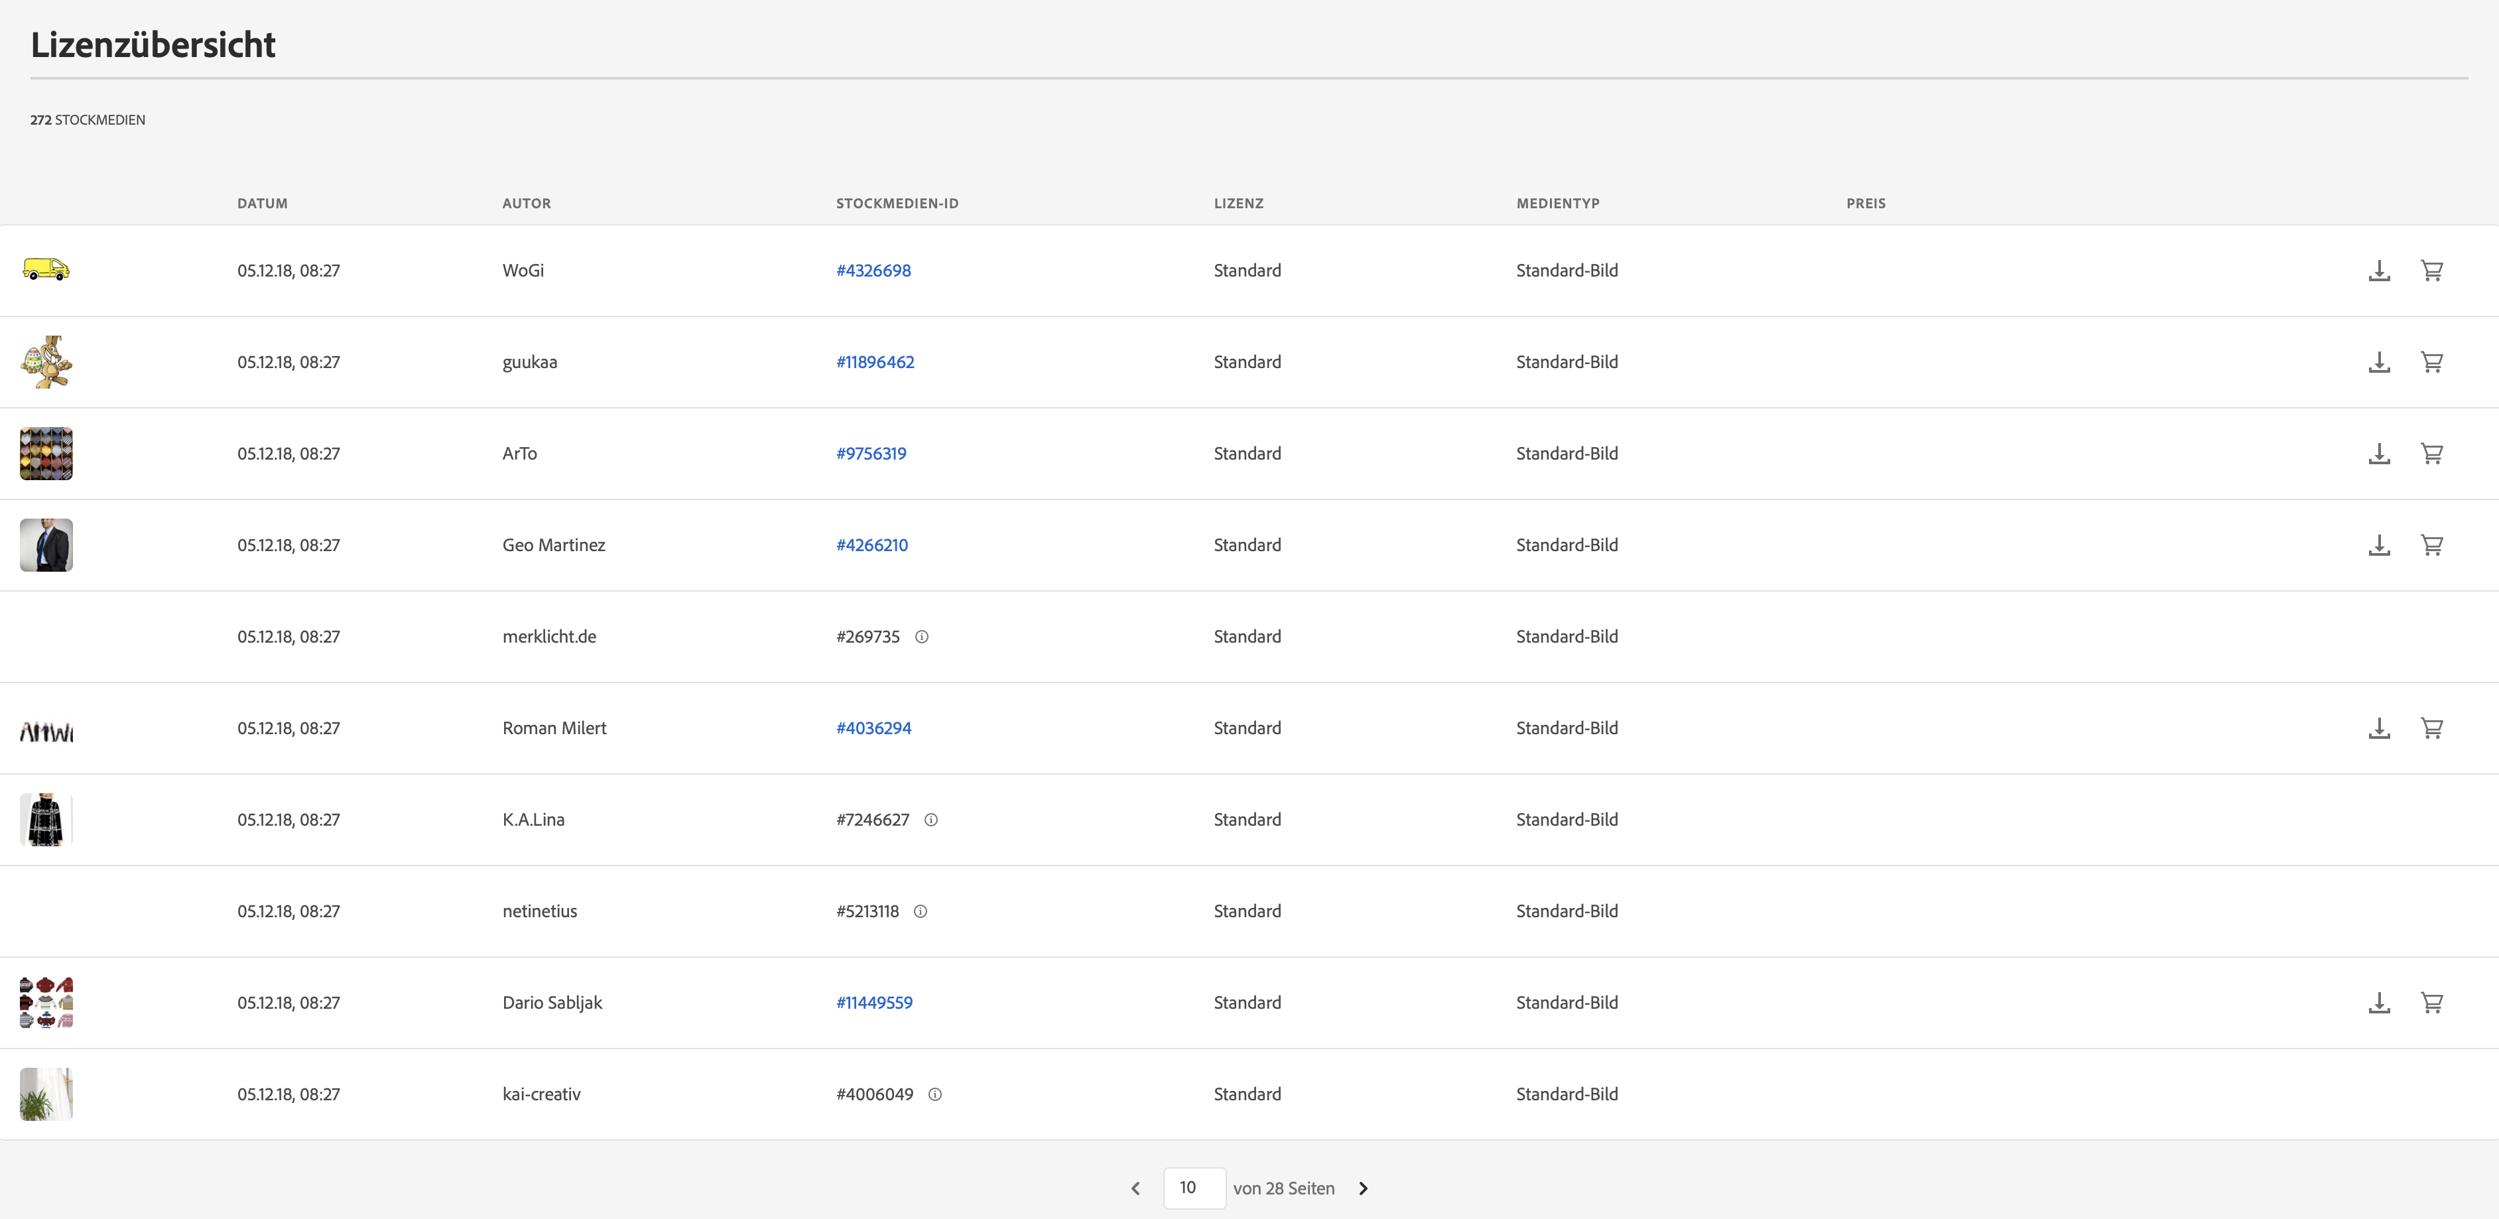Open info for kai-creativ #4006049
Viewport: 2499px width, 1219px height.
click(x=935, y=1095)
